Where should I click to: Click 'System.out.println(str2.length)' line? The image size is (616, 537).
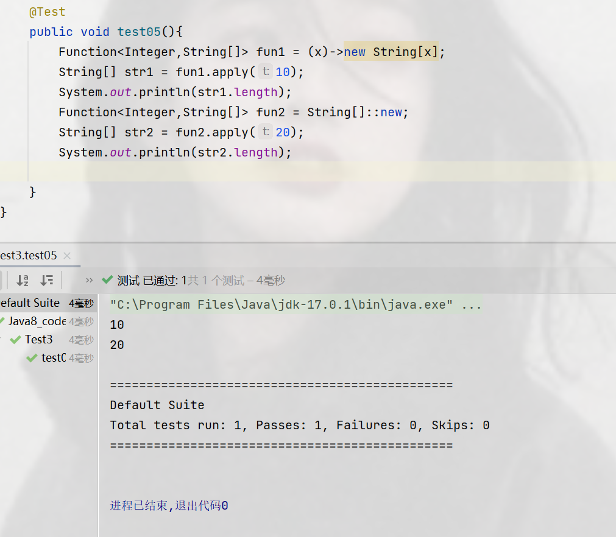click(175, 152)
